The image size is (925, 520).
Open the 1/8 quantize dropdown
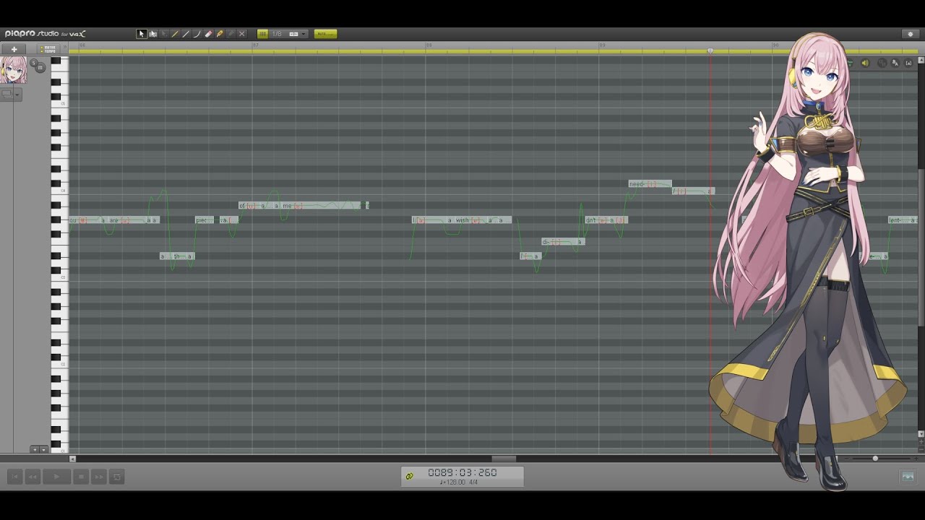point(289,34)
